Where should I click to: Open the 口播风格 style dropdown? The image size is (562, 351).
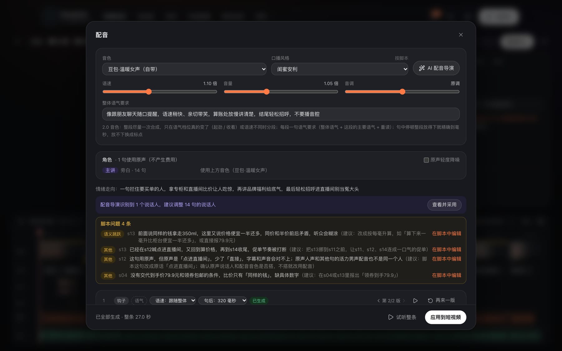[340, 69]
